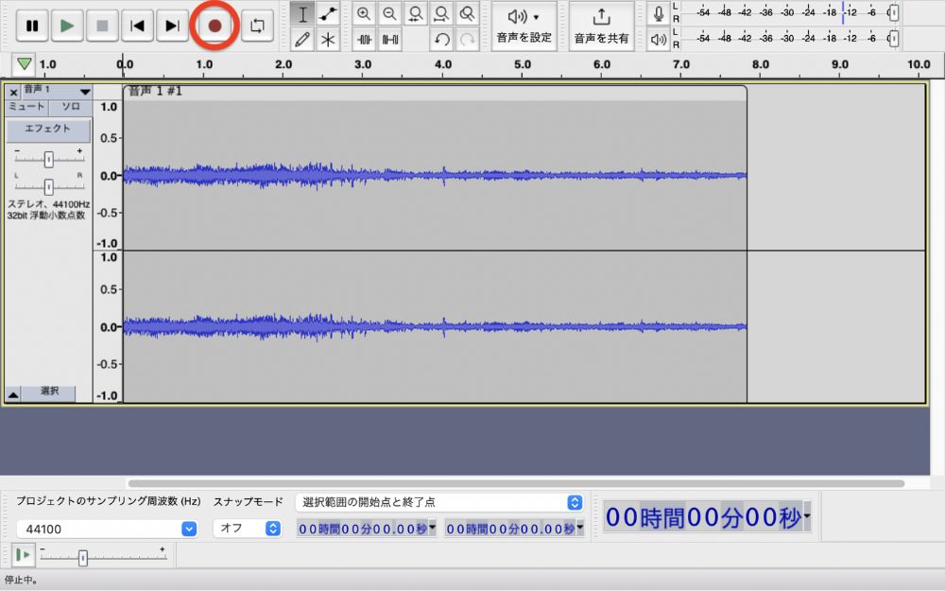Adjust the playback speed slider
Image resolution: width=945 pixels, height=591 pixels.
(x=83, y=558)
